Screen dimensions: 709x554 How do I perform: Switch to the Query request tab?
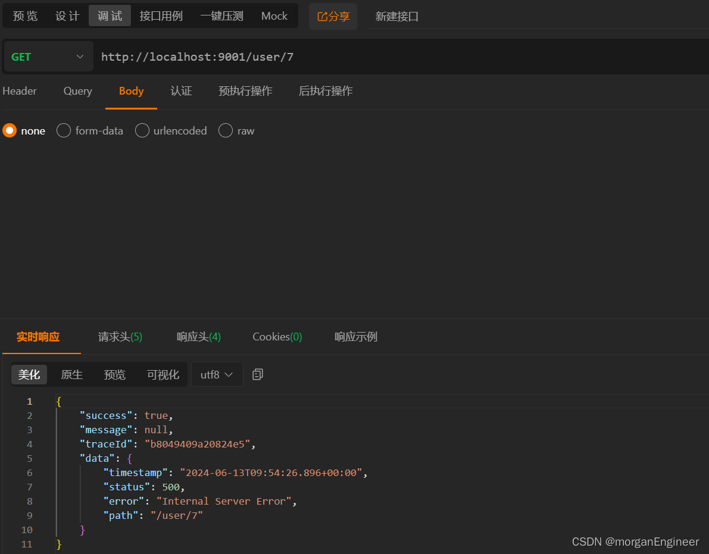click(78, 91)
